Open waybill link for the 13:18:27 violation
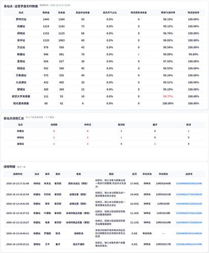 189,222
